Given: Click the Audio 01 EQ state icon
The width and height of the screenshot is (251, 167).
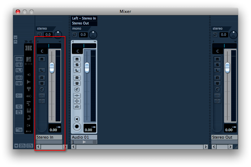Looking at the screenshot, I should point(77,101).
